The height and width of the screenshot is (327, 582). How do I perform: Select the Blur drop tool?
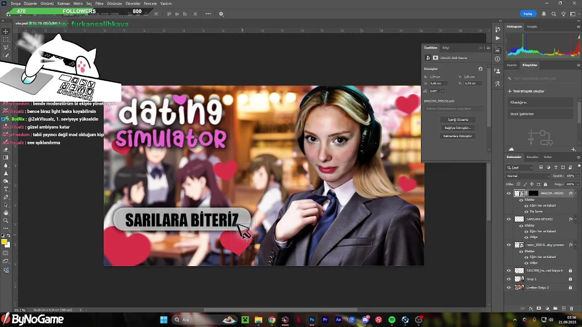(6, 165)
